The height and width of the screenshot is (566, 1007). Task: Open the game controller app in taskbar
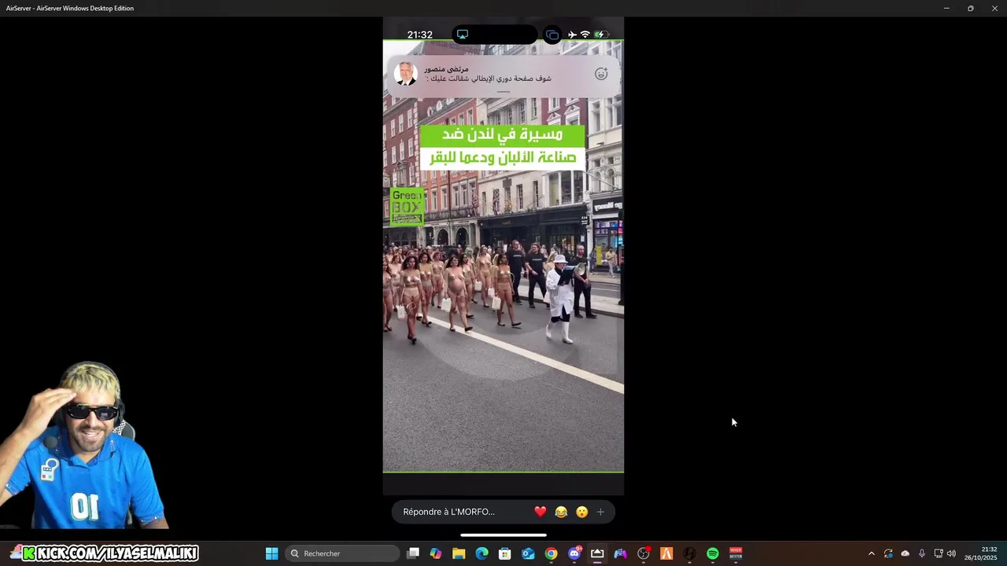coord(621,553)
